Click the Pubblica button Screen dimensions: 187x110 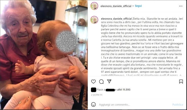point(178,105)
